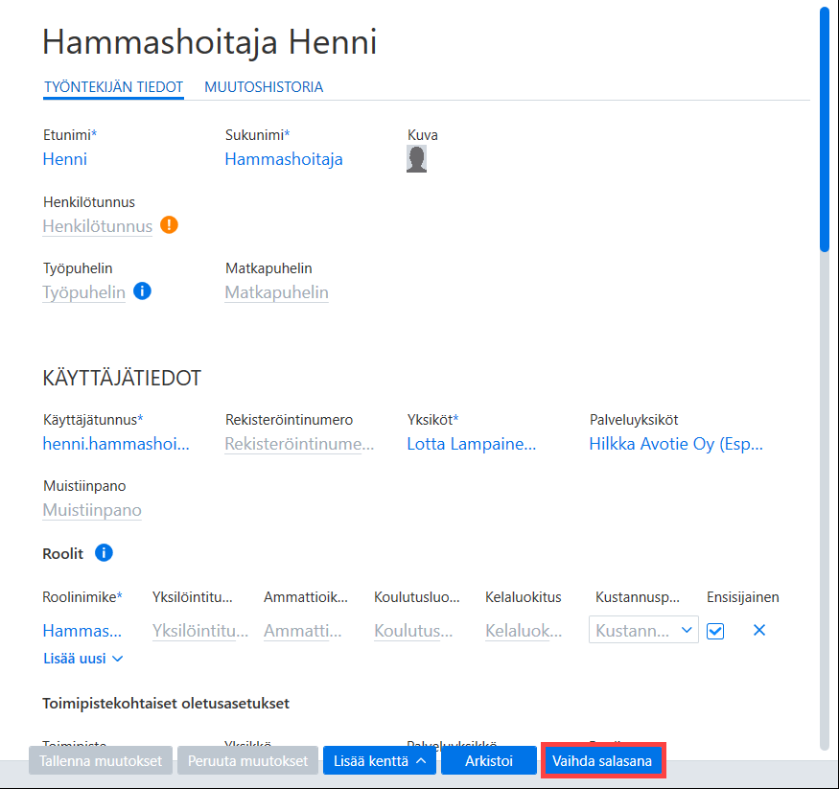The height and width of the screenshot is (789, 839).
Task: Edit the Sukunimi value Hammashoitaja
Action: 284,159
